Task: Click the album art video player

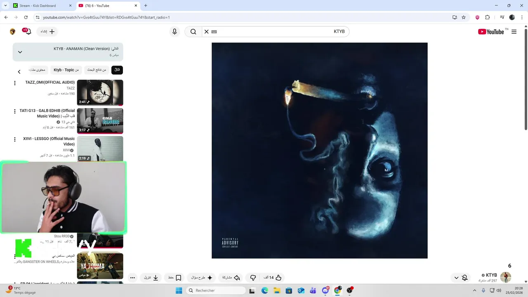Action: [319, 151]
